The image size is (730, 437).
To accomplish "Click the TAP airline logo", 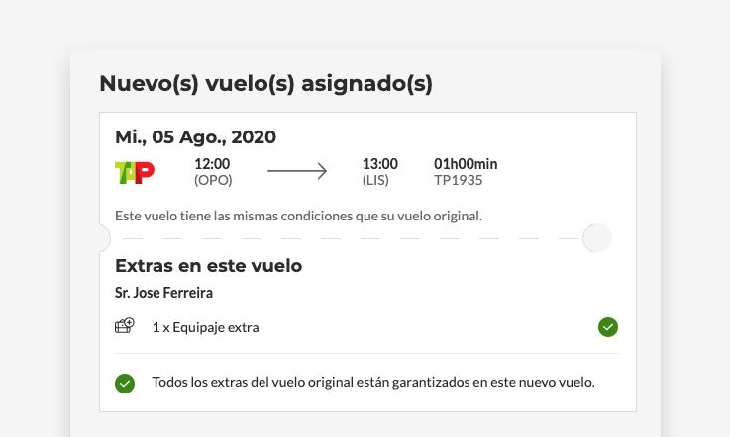I will coord(135,172).
